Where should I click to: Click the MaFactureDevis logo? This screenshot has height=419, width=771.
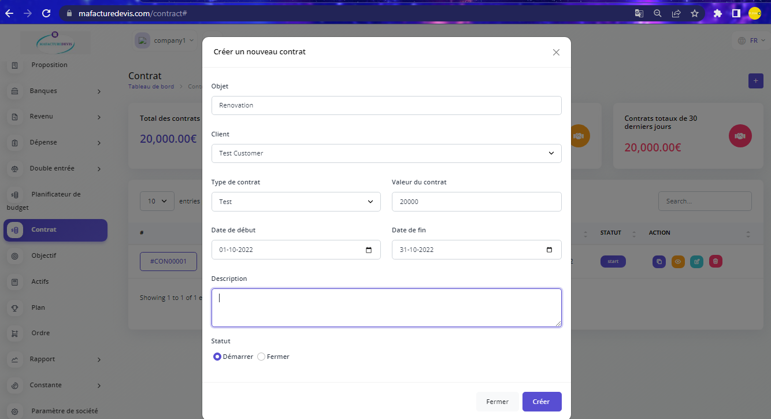click(x=55, y=42)
